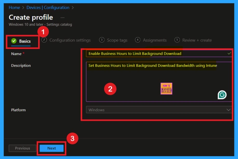Open the Create profile ellipsis menu
This screenshot has height=159, width=238.
tap(62, 18)
